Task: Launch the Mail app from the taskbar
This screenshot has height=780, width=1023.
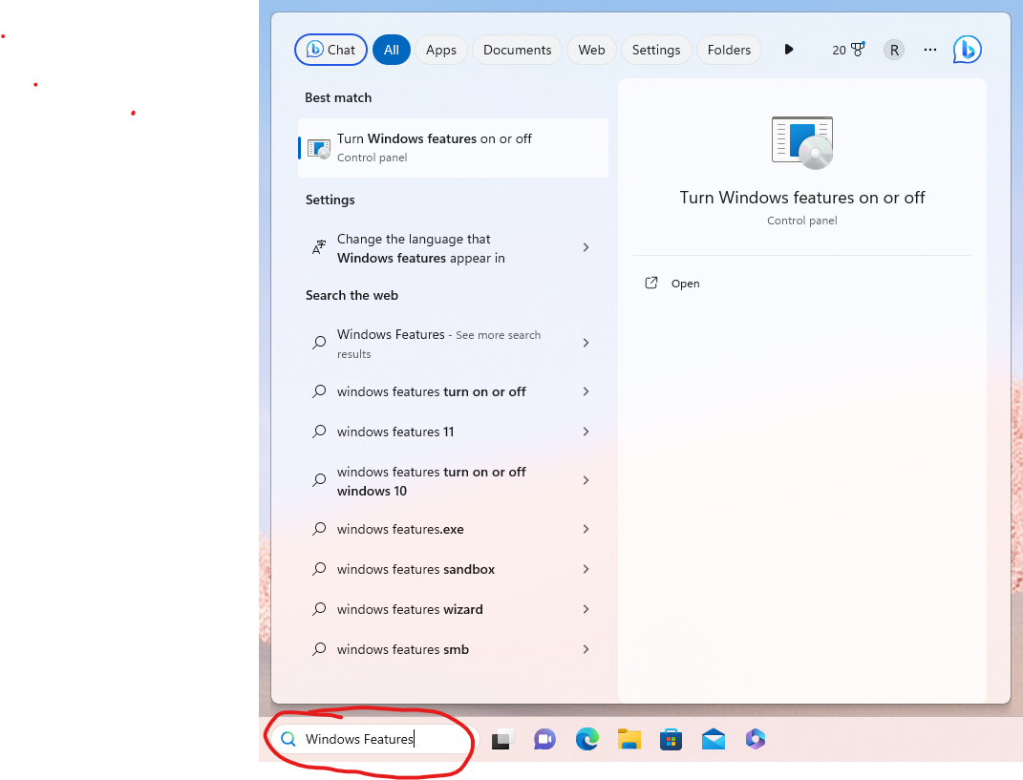Action: [x=713, y=739]
